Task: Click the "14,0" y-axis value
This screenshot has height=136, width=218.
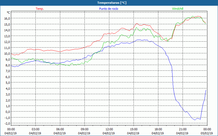Action: tap(8, 30)
